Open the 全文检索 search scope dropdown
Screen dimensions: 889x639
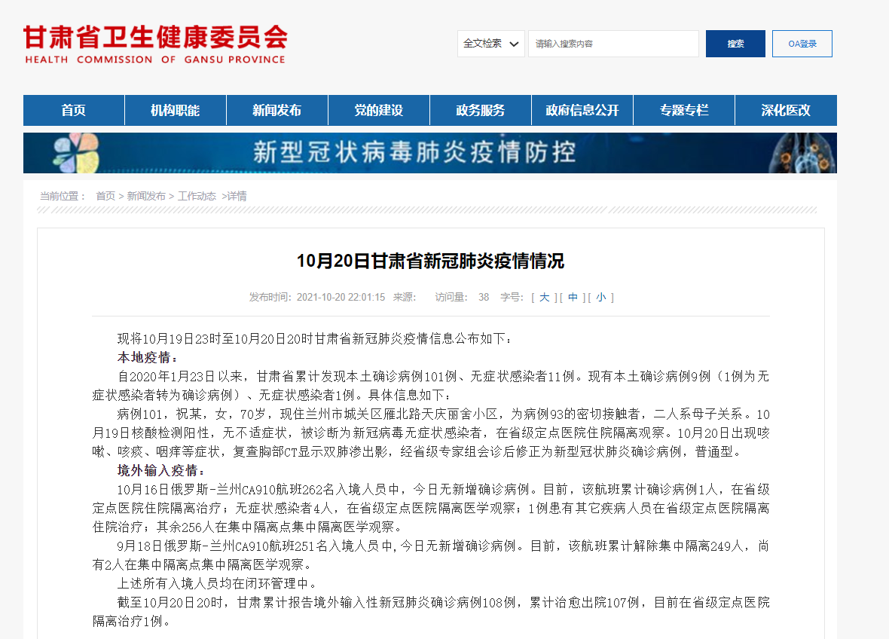coord(491,44)
